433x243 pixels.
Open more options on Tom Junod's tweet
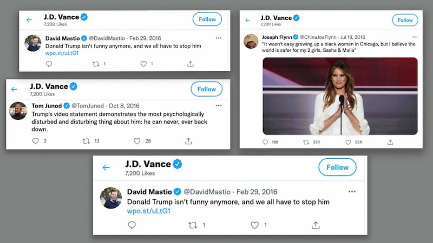point(218,105)
